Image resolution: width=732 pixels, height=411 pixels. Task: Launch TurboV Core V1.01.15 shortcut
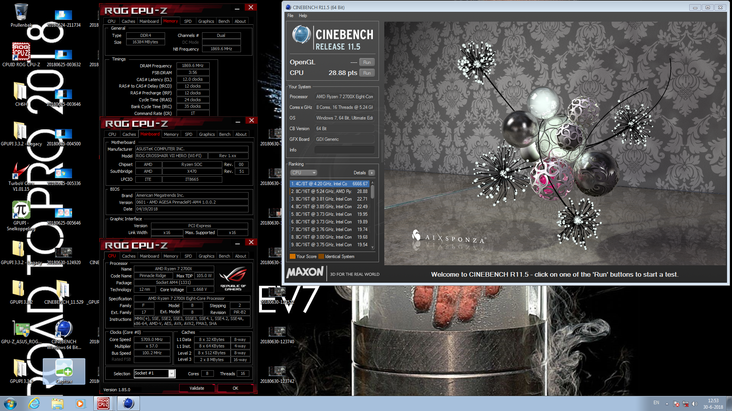(21, 176)
